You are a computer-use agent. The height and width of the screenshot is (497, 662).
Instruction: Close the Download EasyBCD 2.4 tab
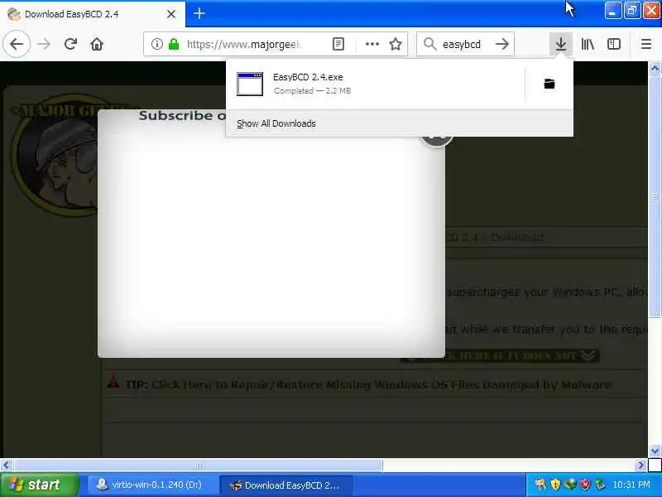[x=171, y=14]
